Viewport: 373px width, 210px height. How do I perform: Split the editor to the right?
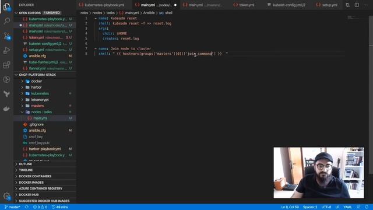(357, 5)
